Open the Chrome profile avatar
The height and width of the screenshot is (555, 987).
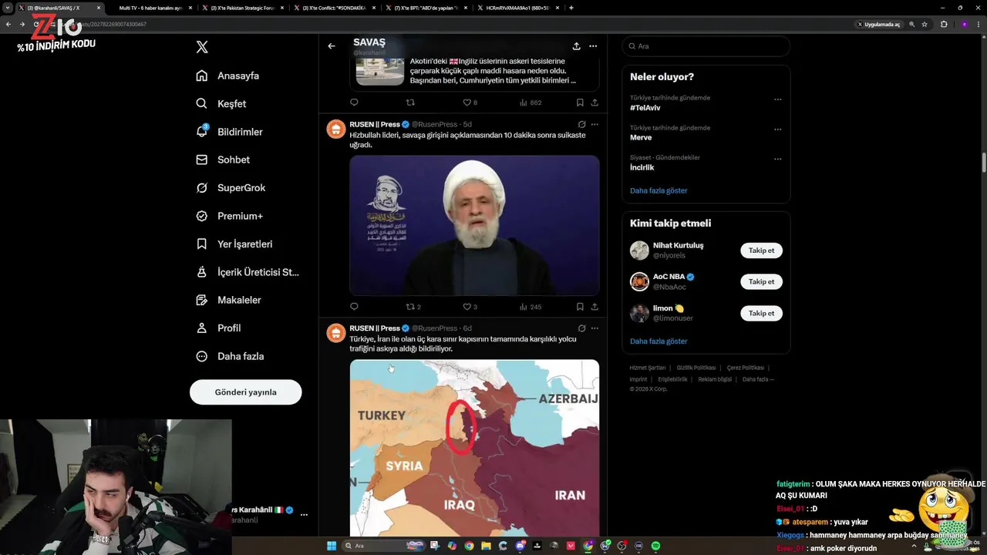coord(964,24)
